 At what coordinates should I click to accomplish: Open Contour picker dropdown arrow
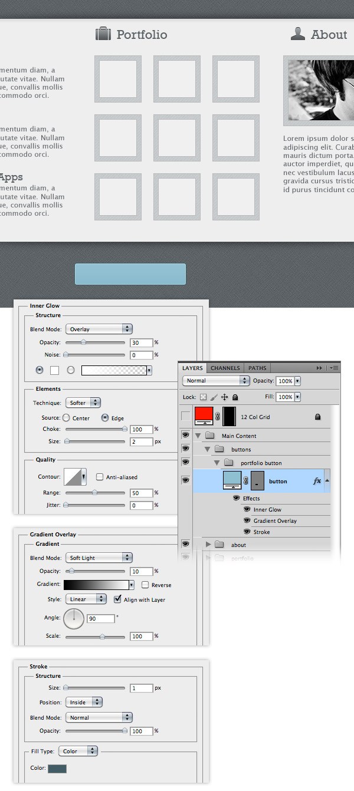pos(84,476)
